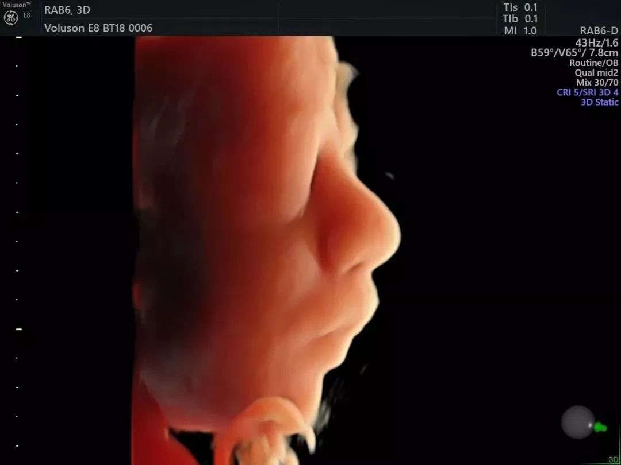Click the 'RAB6, 3D' probe label
The height and width of the screenshot is (465, 621).
coord(67,10)
